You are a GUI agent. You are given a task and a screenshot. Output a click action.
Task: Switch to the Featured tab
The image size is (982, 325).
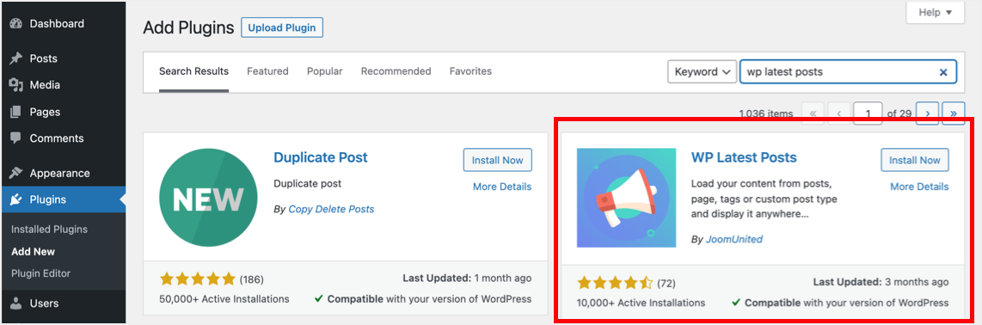coord(267,71)
